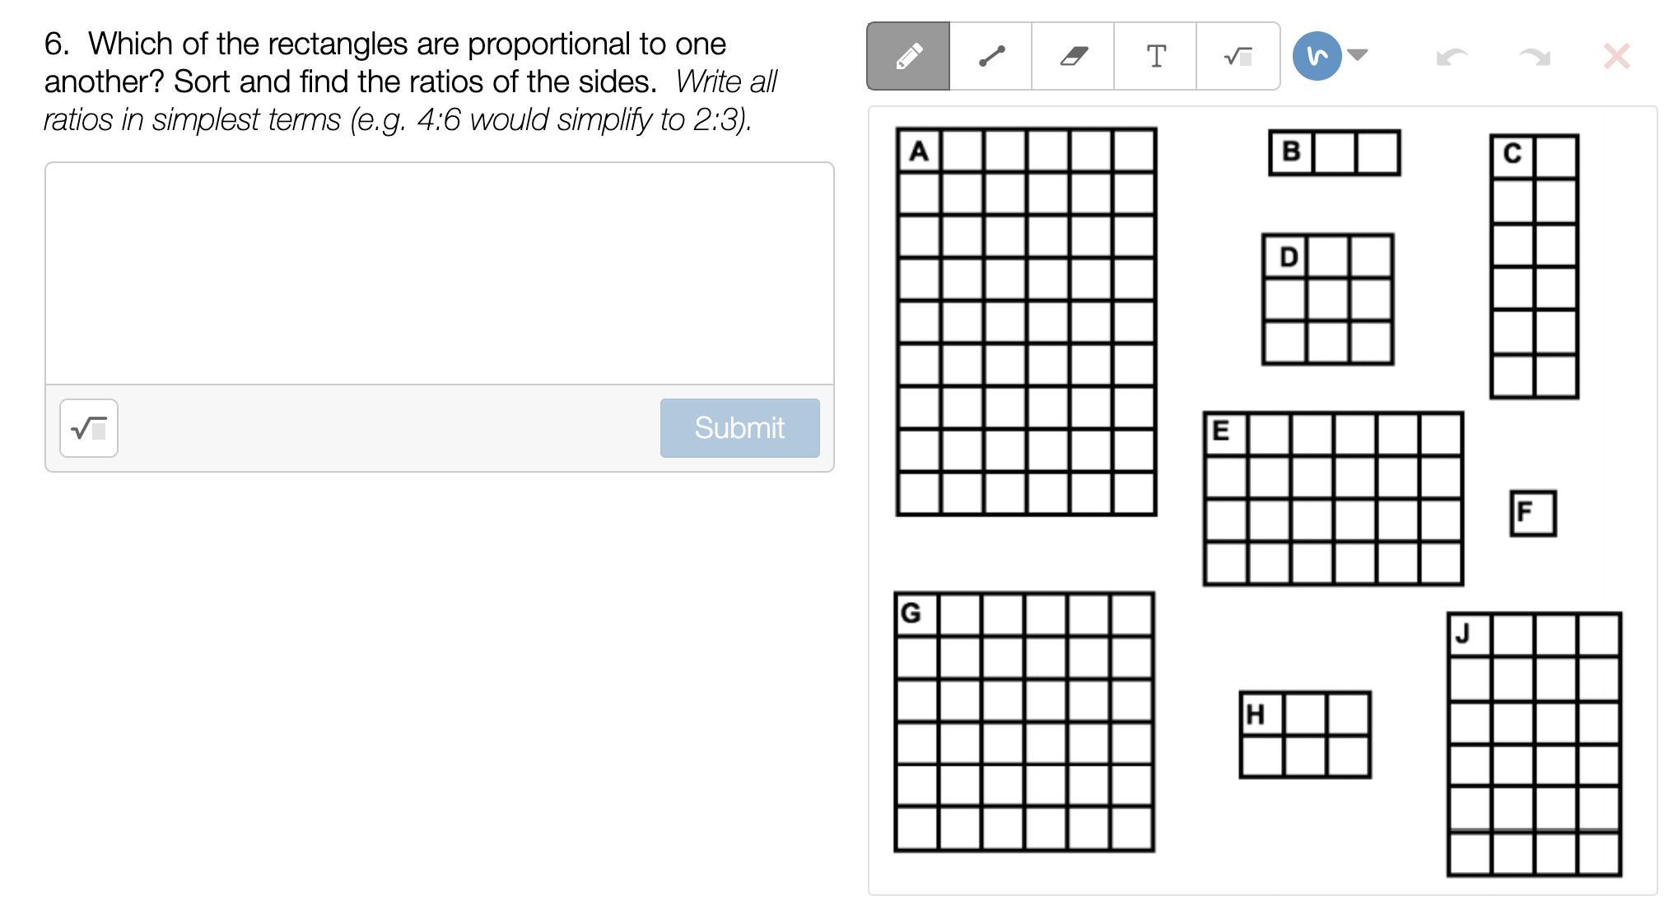Click rectangle A on the canvas
The height and width of the screenshot is (914, 1678).
click(x=1026, y=322)
